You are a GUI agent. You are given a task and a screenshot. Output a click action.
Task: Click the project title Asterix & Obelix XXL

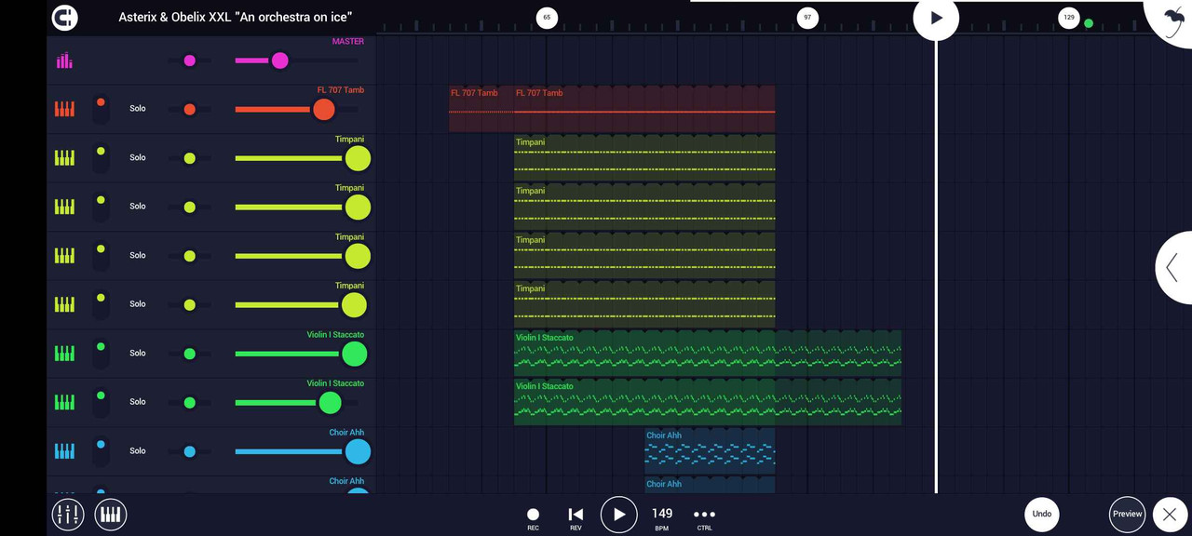tap(236, 18)
